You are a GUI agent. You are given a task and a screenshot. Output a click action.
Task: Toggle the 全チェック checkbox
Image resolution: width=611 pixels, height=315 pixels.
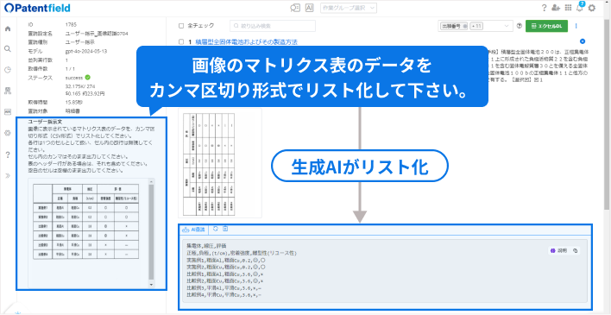pyautogui.click(x=181, y=26)
